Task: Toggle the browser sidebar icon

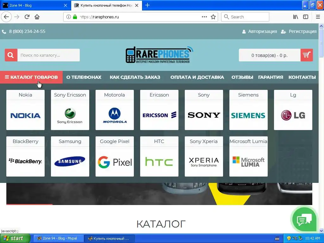Action: [306, 17]
